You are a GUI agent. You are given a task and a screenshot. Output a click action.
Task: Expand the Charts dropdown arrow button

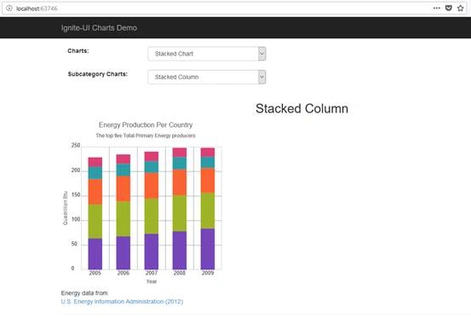point(262,54)
